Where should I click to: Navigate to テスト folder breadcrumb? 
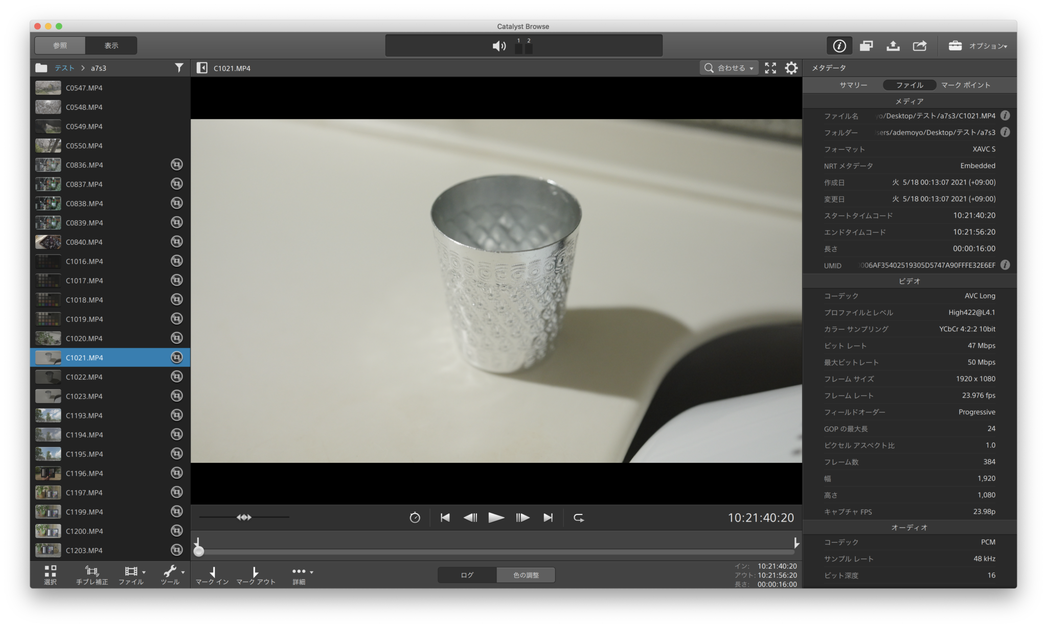click(64, 68)
